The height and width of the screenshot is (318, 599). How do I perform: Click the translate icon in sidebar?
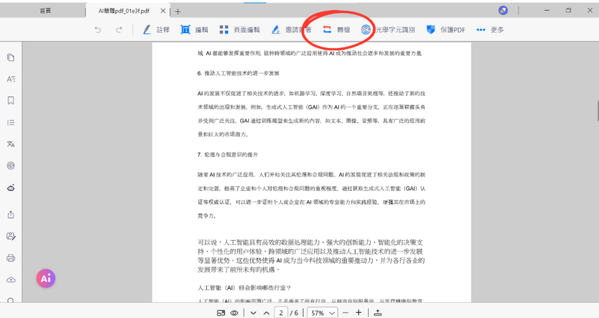(x=11, y=144)
